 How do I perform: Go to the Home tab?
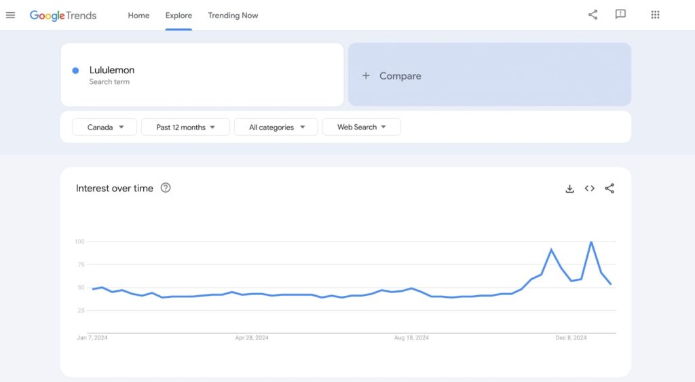point(138,16)
